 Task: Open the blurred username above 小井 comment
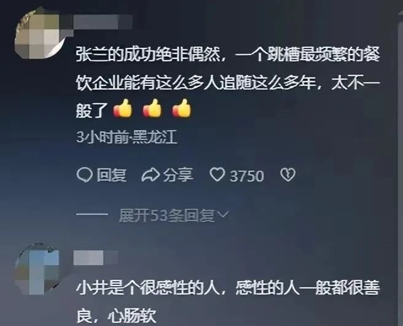96,258
